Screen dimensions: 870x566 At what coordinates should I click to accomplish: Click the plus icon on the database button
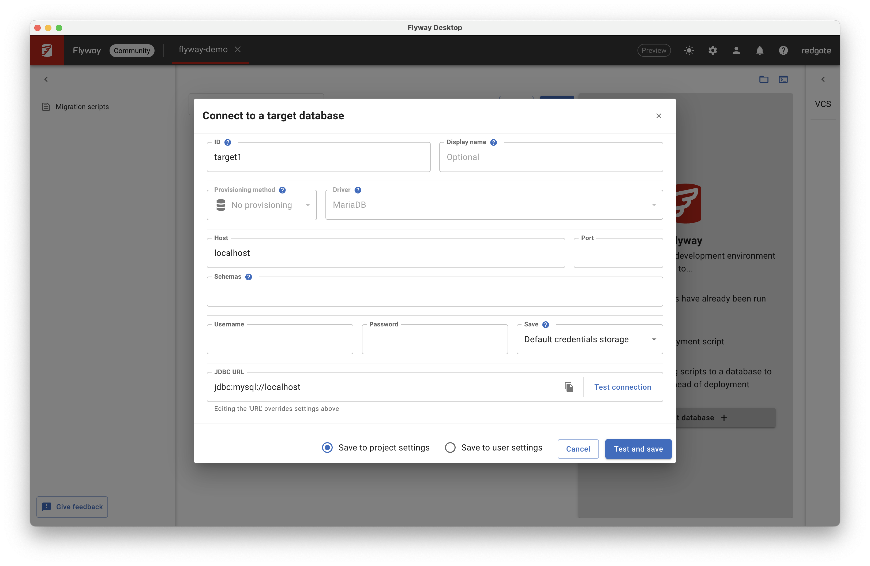(x=724, y=418)
